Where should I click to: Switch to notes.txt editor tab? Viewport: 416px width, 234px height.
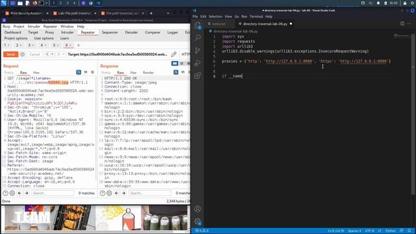click(x=219, y=24)
